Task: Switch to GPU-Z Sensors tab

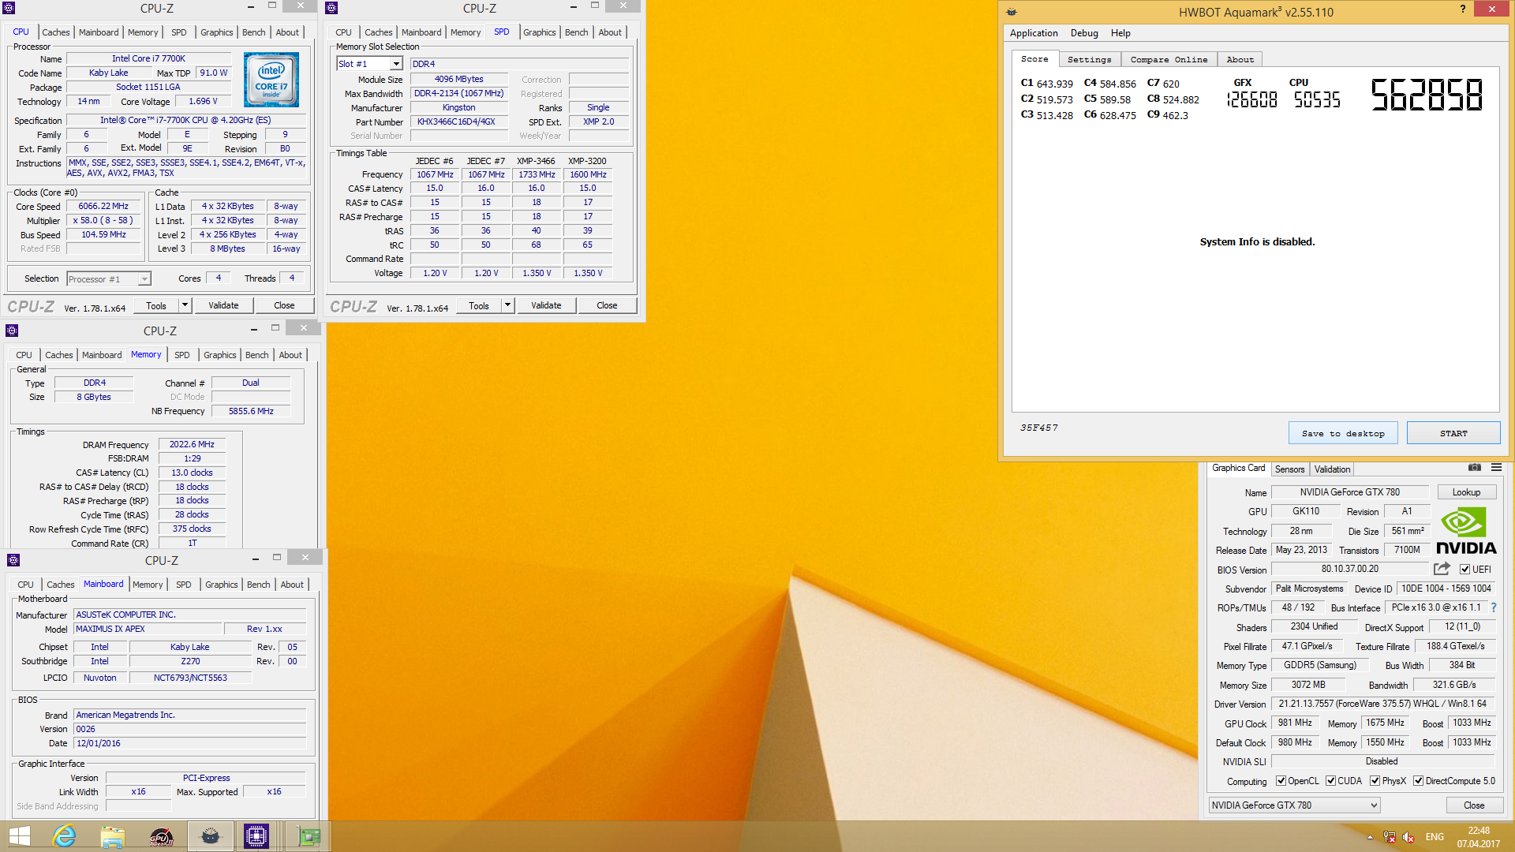Action: pos(1289,469)
